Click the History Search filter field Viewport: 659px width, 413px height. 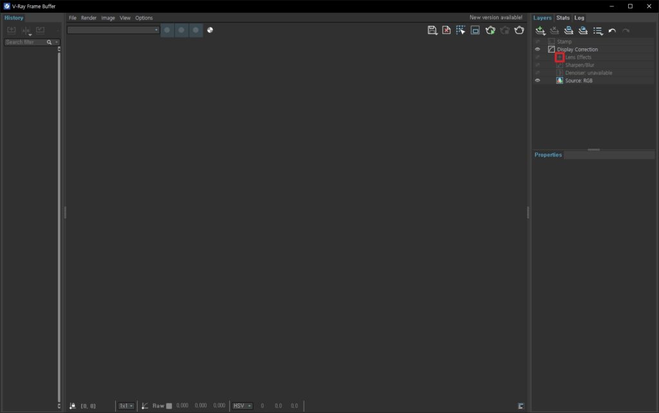coord(26,42)
